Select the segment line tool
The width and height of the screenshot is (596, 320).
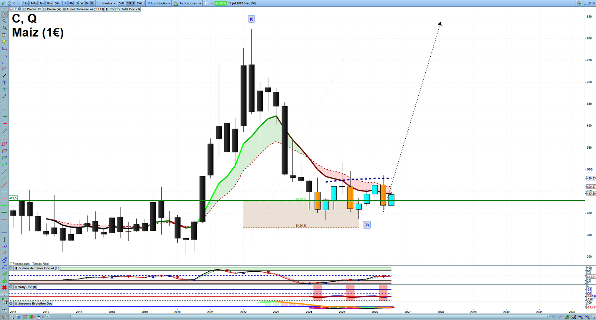coord(4,96)
